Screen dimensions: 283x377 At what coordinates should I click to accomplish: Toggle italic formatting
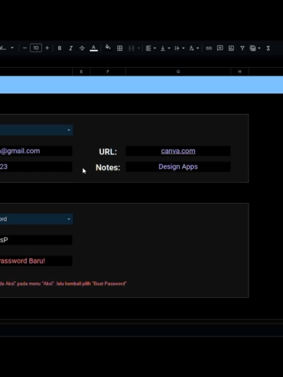(71, 48)
